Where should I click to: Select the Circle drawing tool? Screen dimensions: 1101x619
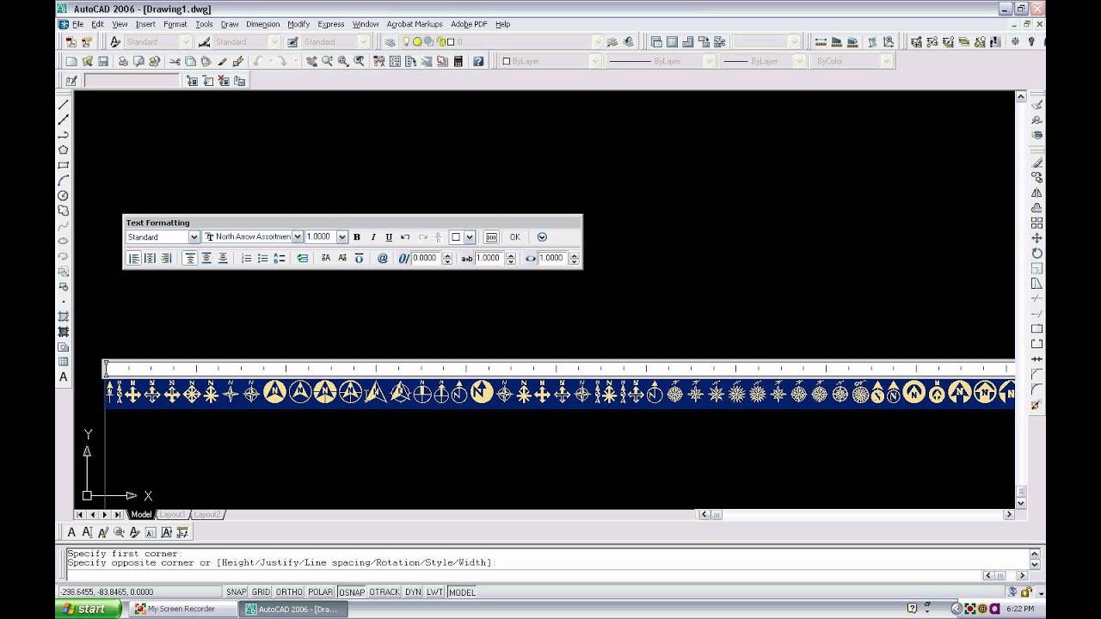(64, 195)
